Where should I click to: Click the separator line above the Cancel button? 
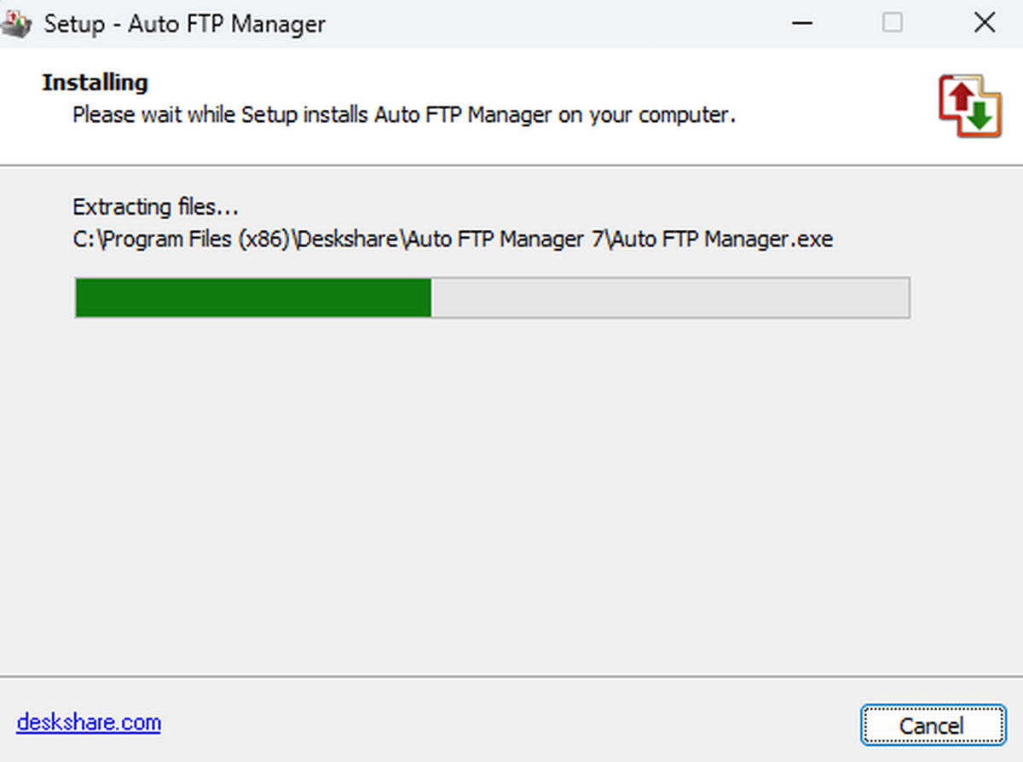click(x=511, y=678)
